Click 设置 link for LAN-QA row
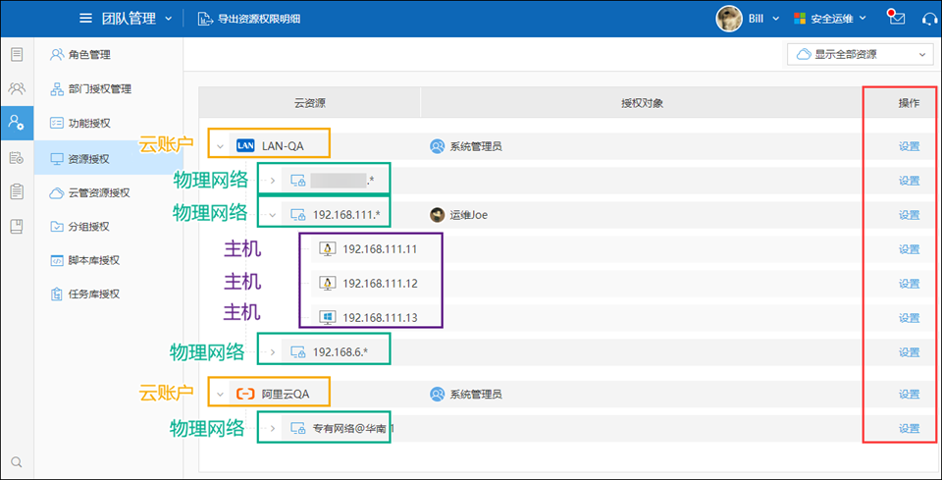The width and height of the screenshot is (942, 480). tap(909, 146)
